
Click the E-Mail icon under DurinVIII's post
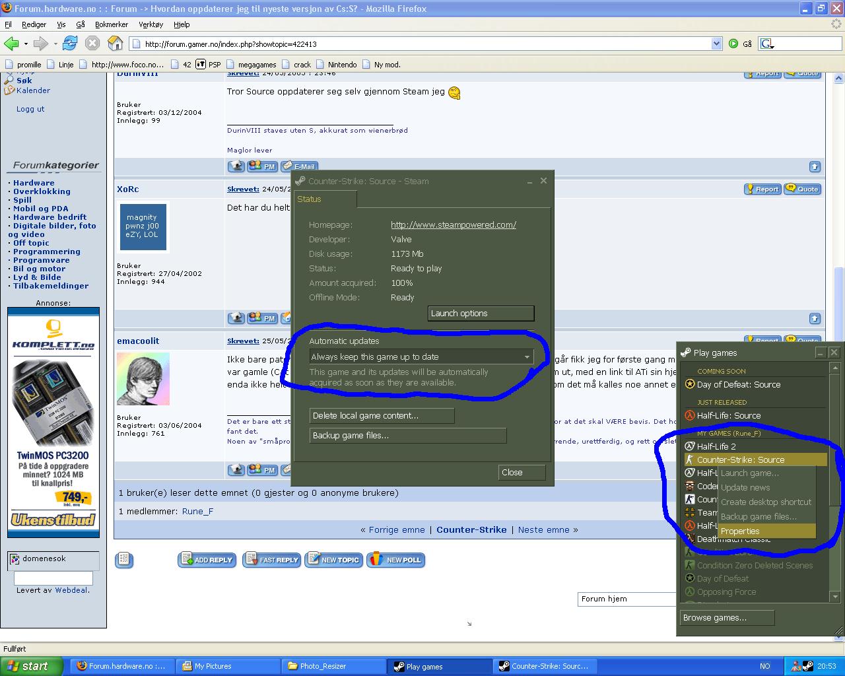click(298, 166)
